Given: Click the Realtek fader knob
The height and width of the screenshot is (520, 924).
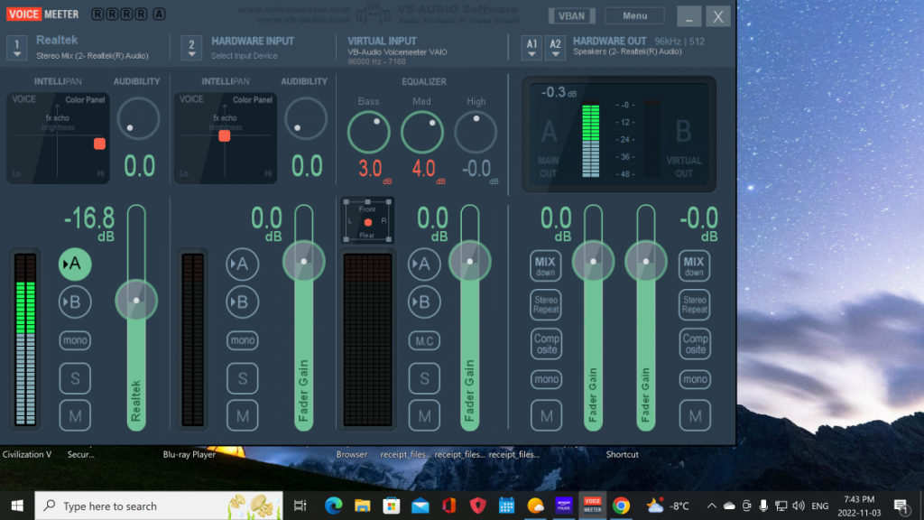Looking at the screenshot, I should (x=136, y=301).
